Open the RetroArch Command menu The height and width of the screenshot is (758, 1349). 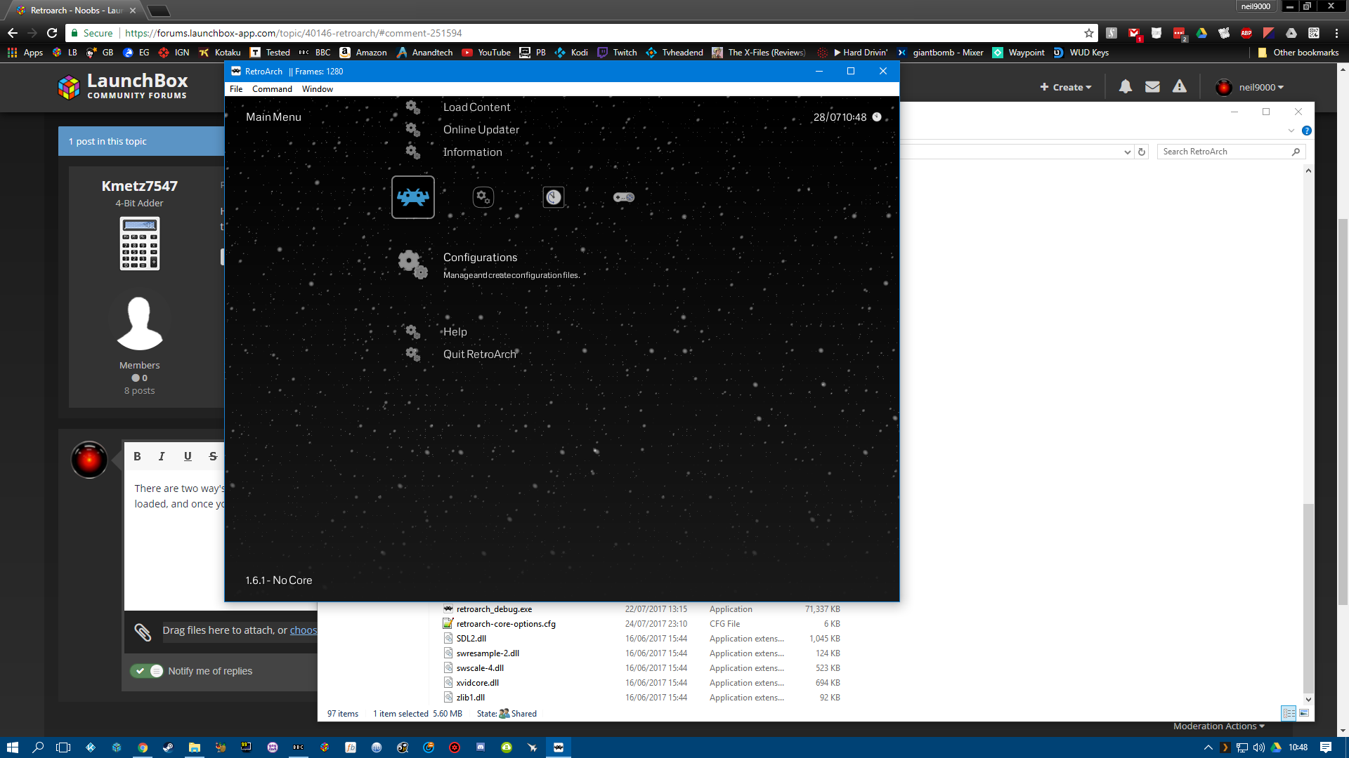(x=272, y=89)
